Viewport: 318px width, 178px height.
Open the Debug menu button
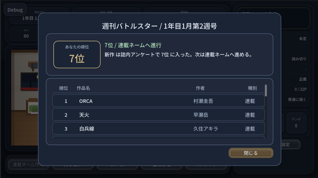(15, 10)
